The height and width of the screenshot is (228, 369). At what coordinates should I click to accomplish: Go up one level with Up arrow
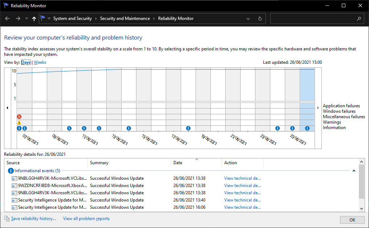[34, 18]
